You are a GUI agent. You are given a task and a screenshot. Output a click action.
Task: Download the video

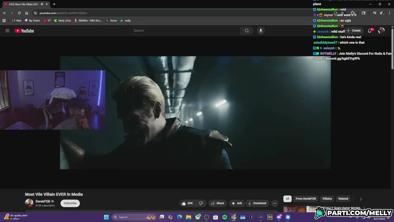[x=257, y=203]
